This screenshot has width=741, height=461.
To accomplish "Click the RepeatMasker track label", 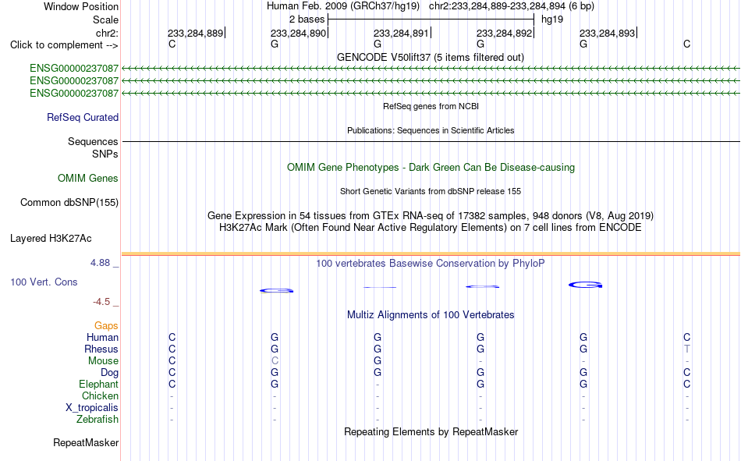I will click(86, 442).
